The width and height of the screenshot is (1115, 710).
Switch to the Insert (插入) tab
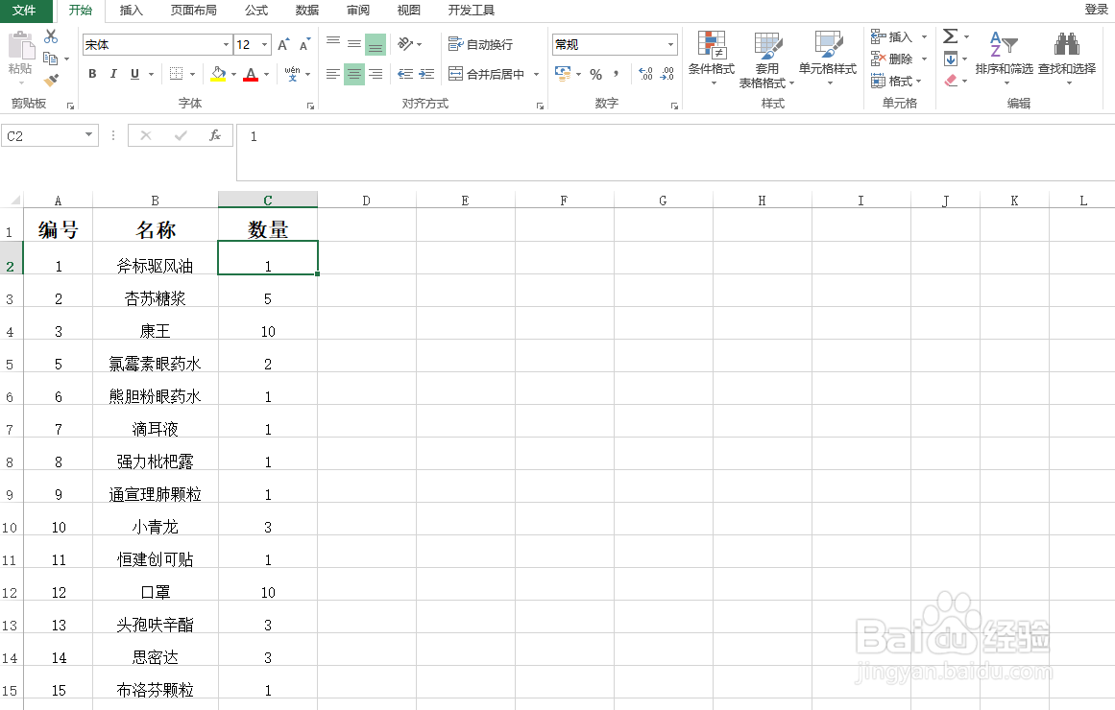click(131, 10)
